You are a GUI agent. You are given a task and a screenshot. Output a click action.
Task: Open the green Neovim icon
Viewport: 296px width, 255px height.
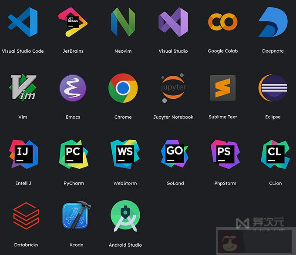[x=123, y=22]
